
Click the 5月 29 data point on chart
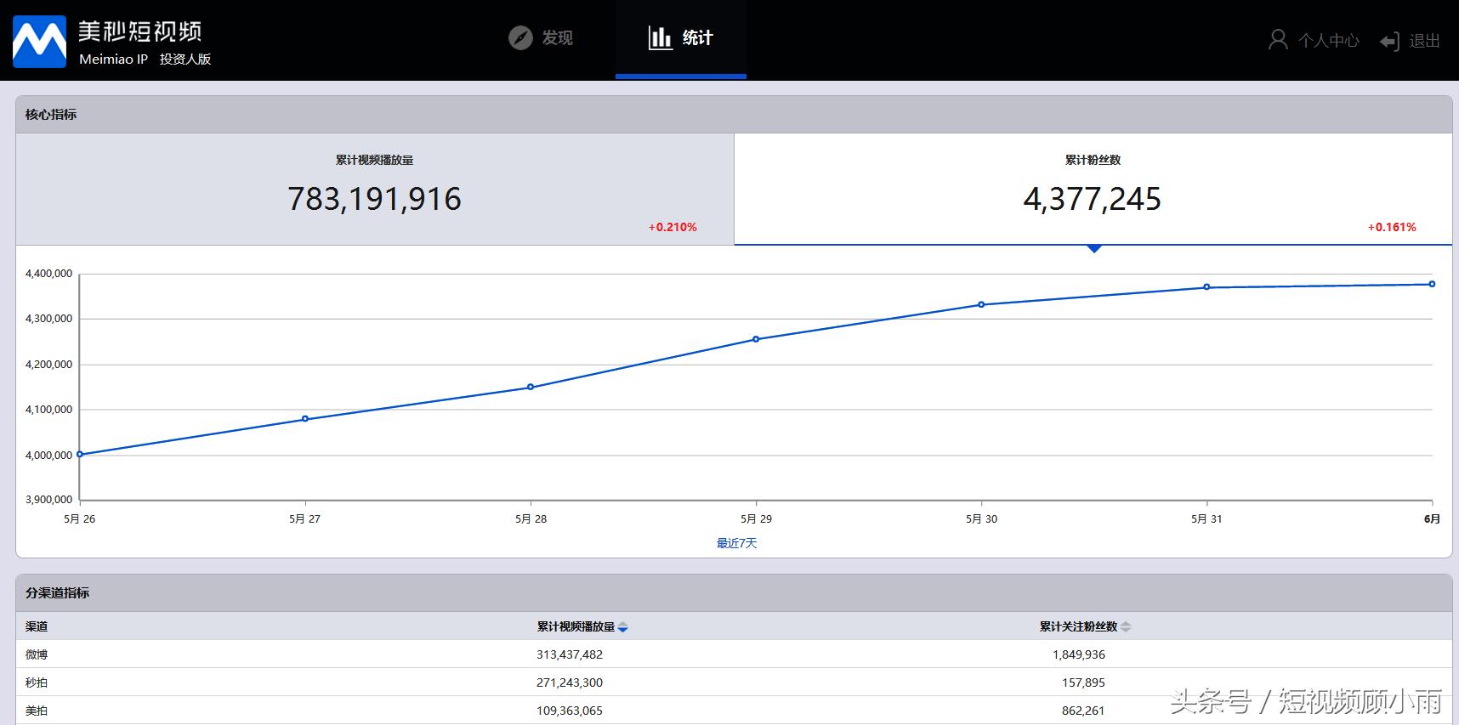pyautogui.click(x=756, y=339)
